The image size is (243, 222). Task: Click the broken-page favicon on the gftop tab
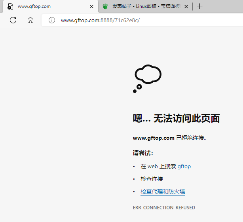point(10,6)
